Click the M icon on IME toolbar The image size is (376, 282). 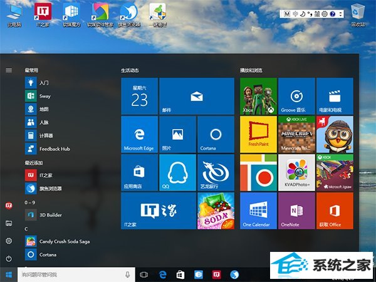point(287,14)
